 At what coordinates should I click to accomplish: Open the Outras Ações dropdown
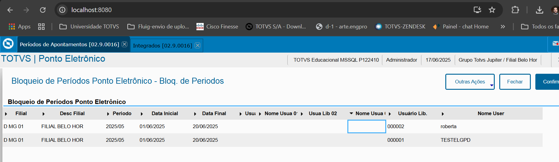(470, 82)
